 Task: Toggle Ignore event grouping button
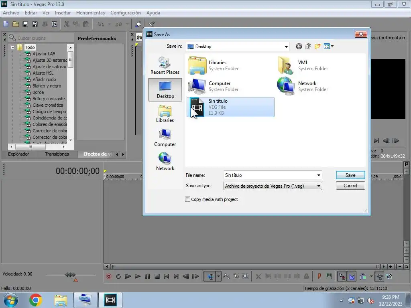(389, 276)
